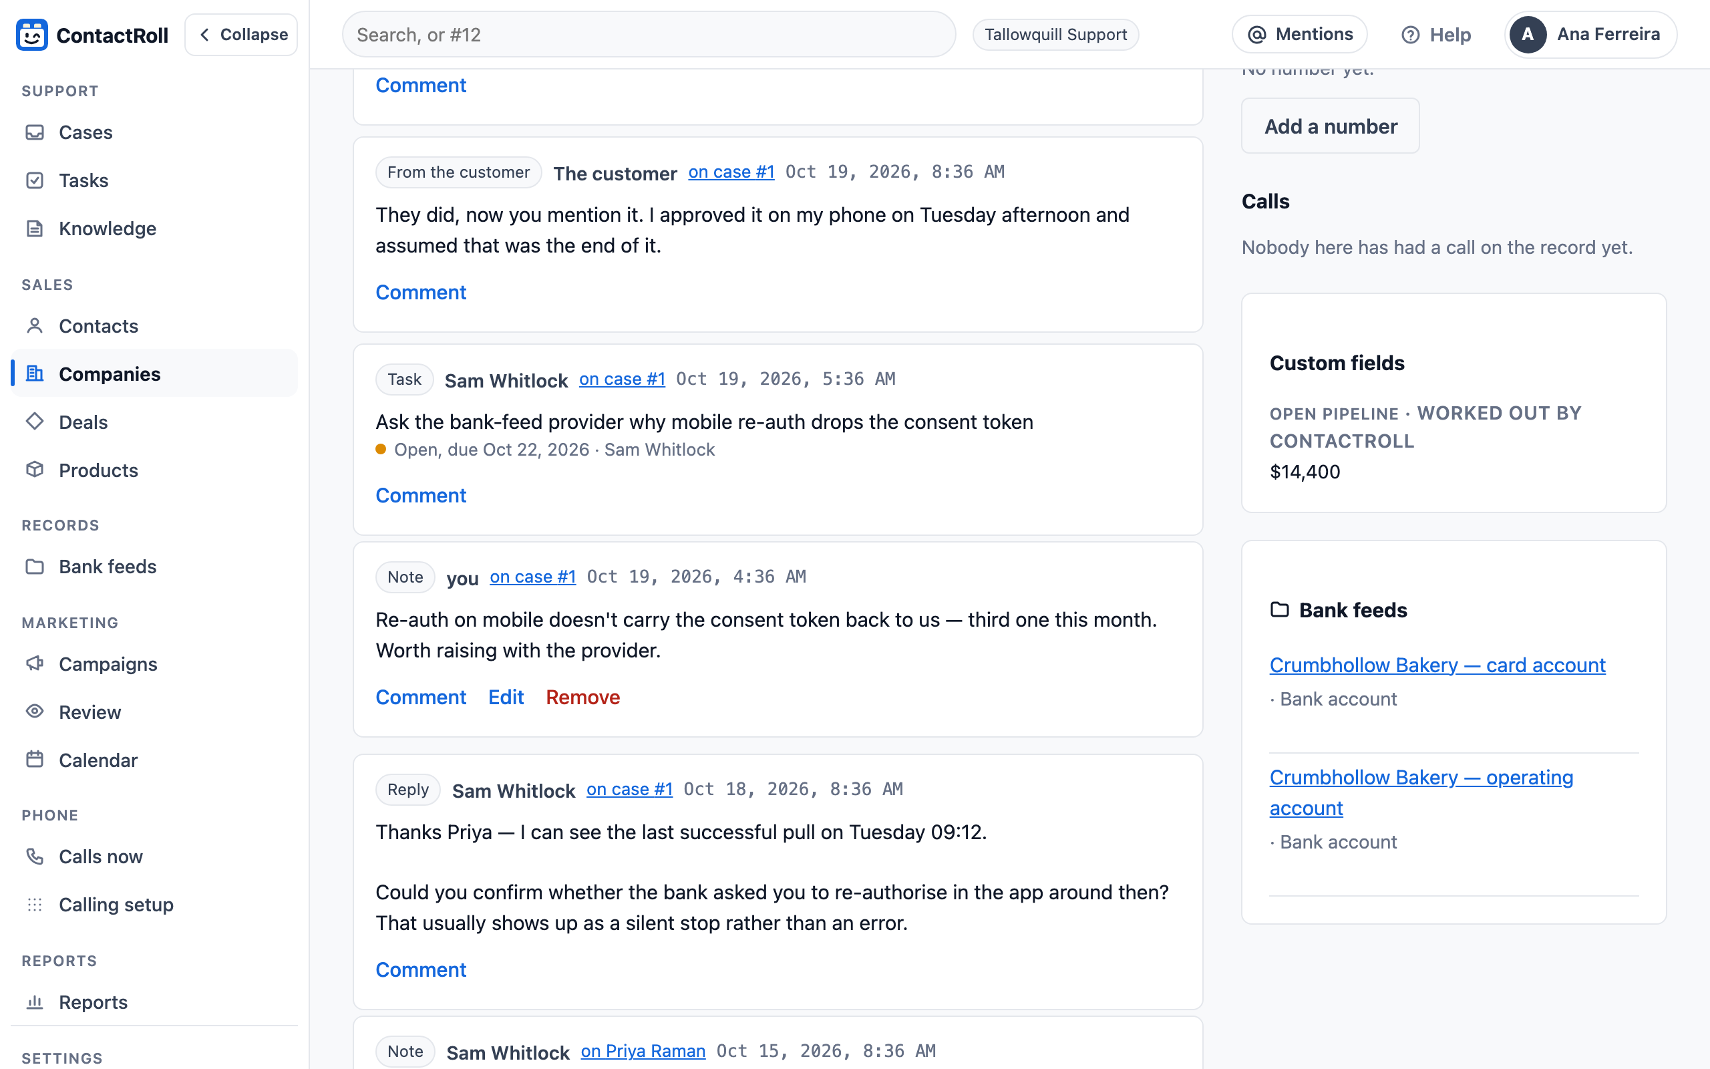Open the Ana Ferreira account menu

click(1590, 34)
